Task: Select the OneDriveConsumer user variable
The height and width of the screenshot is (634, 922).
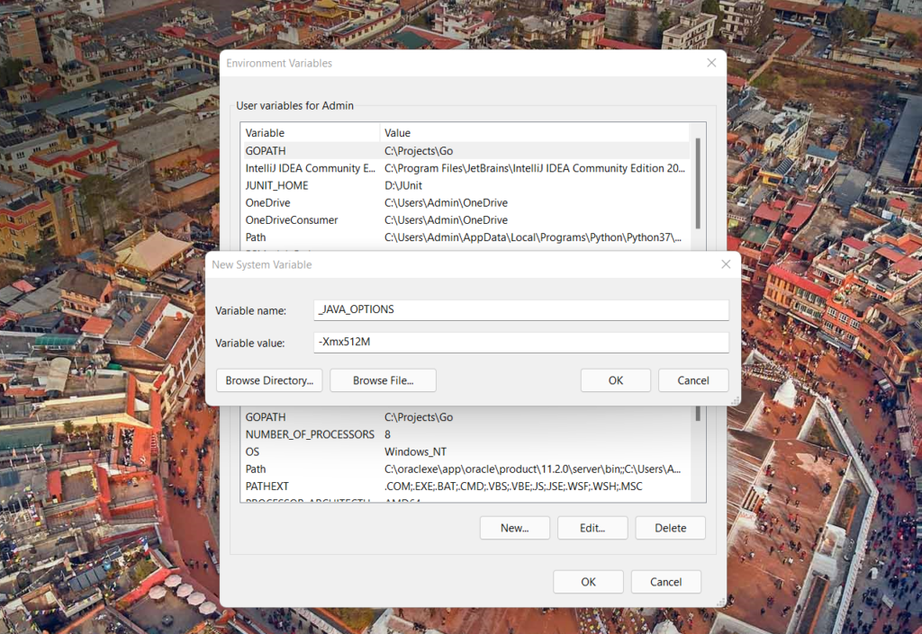Action: (291, 219)
